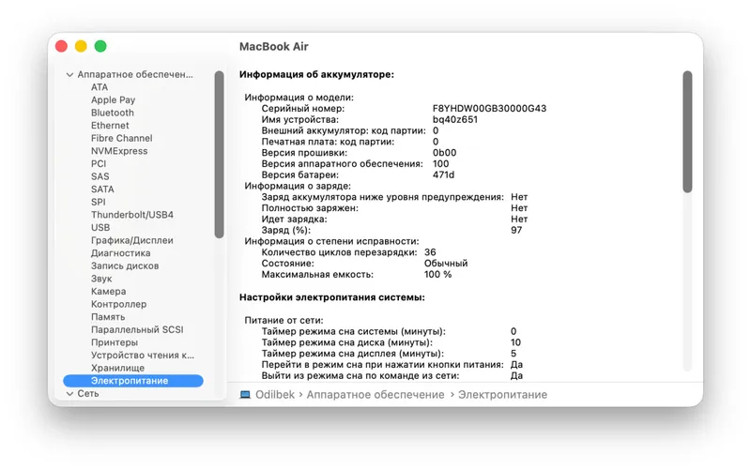
Task: Open the Ethernet entry
Action: (x=110, y=126)
